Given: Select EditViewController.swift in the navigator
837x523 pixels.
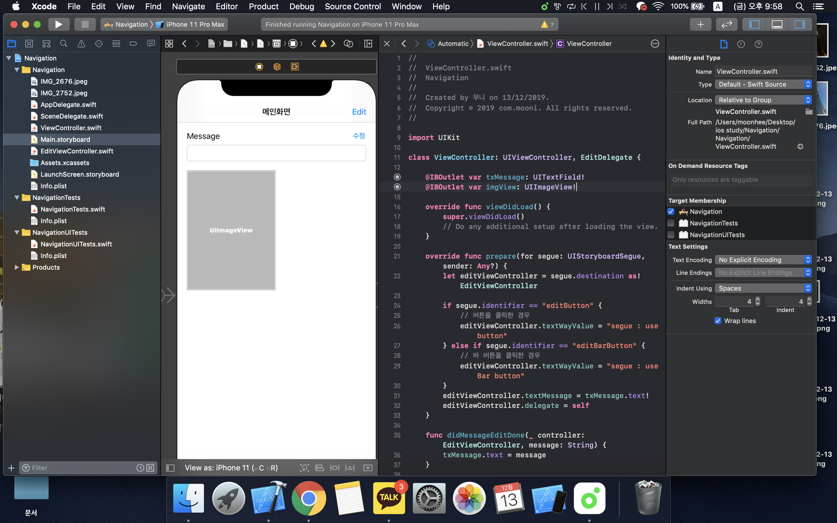Looking at the screenshot, I should click(77, 151).
